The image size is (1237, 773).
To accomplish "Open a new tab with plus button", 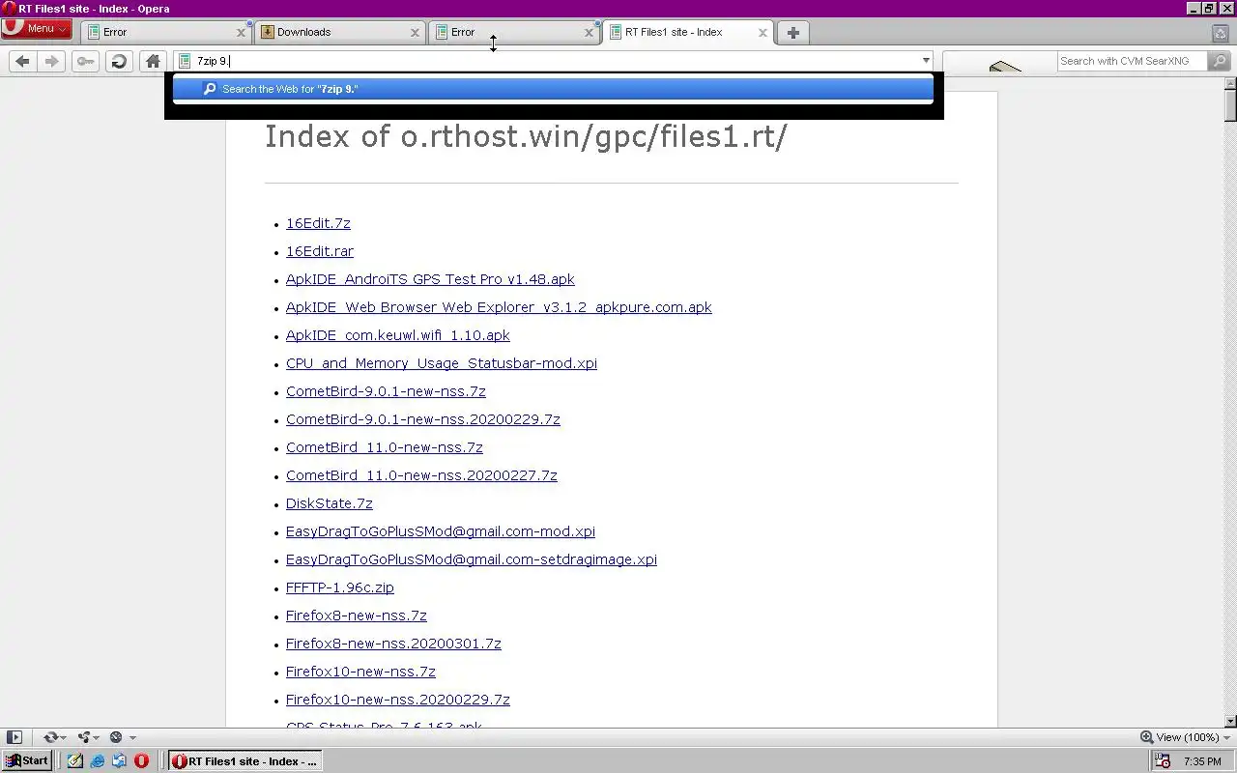I will click(792, 32).
